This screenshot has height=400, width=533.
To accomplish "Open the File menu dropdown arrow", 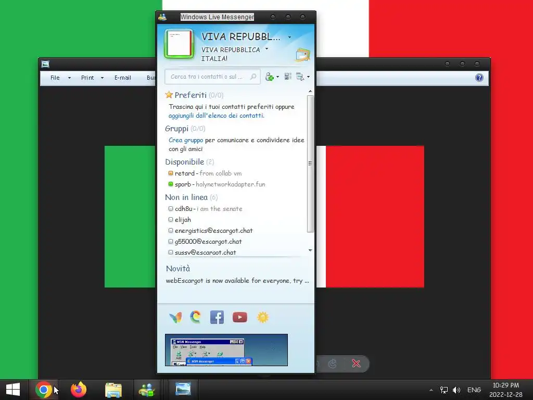I will click(69, 78).
